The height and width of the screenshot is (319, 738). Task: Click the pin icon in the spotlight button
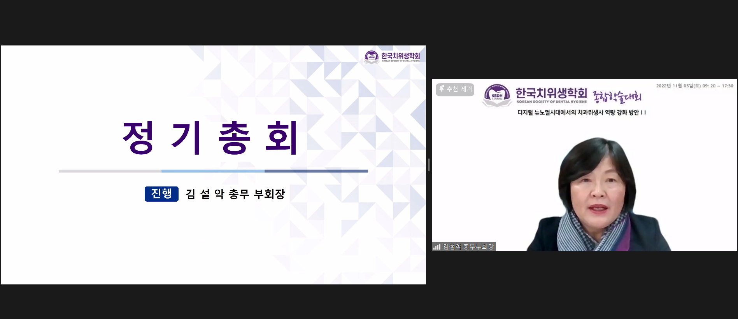442,89
